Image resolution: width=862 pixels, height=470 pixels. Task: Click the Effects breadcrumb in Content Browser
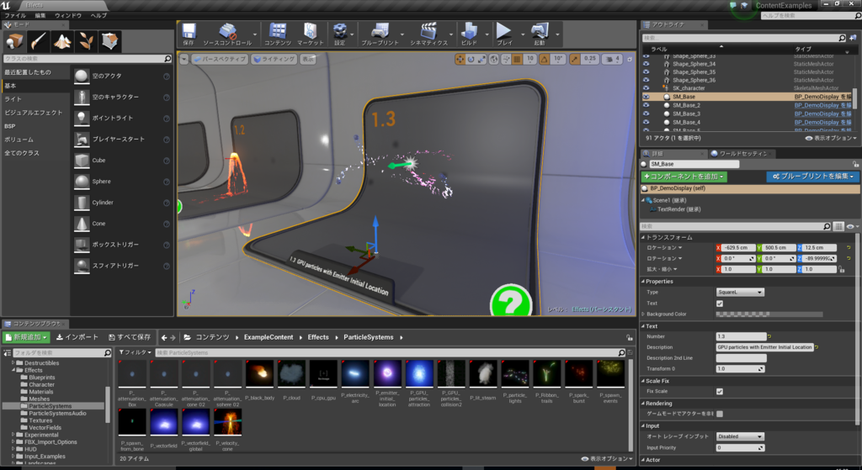pos(318,337)
